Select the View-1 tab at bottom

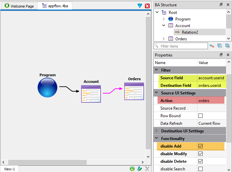10,169
